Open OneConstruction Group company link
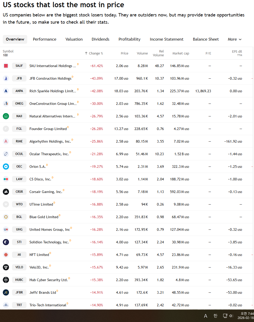The image size is (254, 322). pos(53,104)
